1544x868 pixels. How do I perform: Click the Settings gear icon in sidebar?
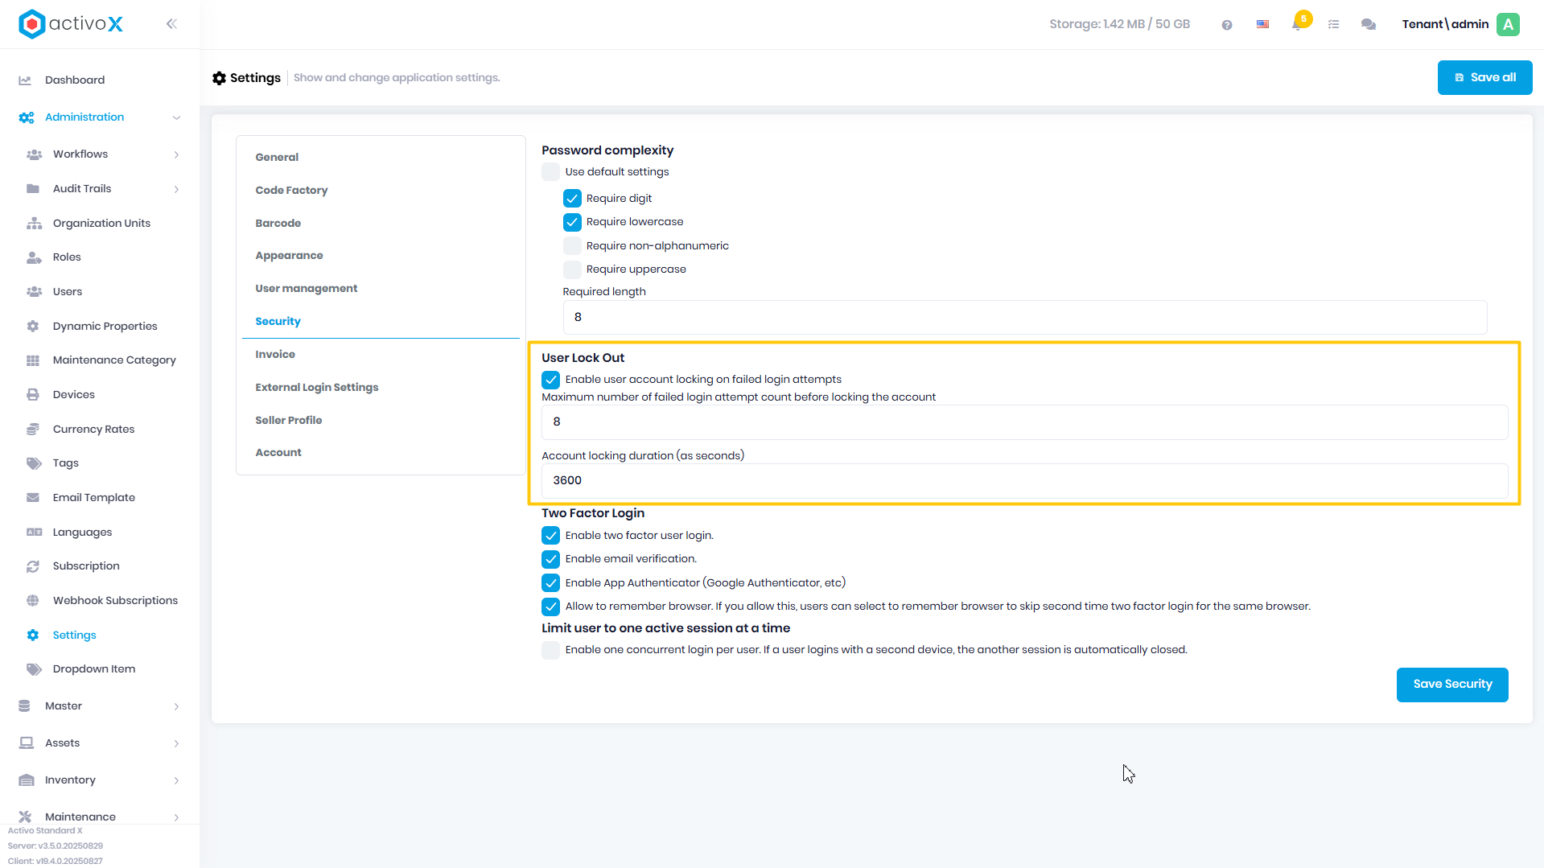(33, 636)
